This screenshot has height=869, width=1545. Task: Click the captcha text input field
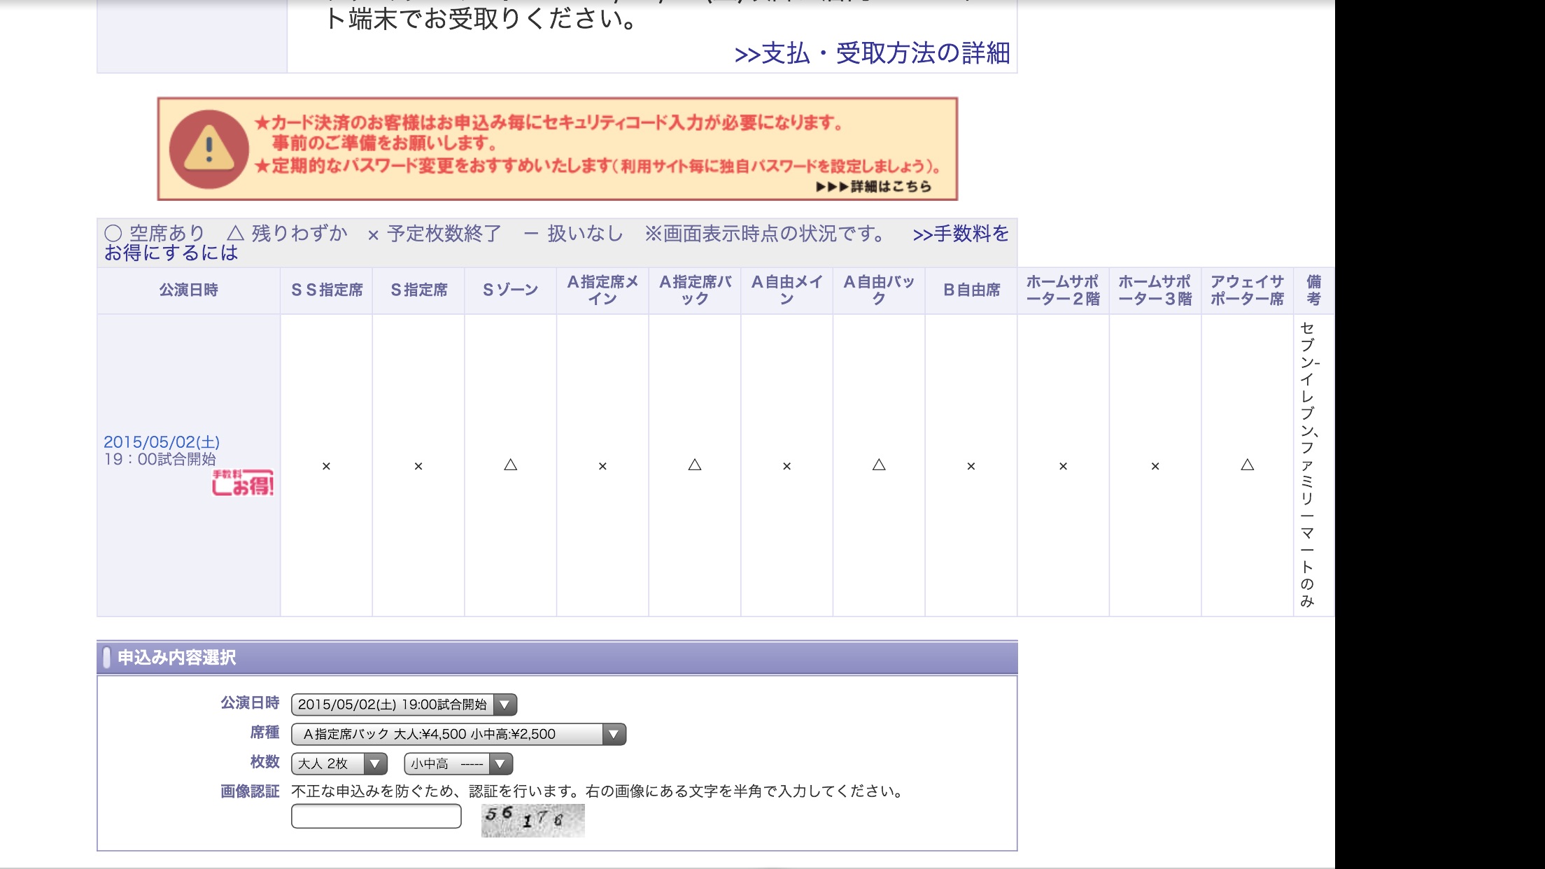tap(376, 817)
